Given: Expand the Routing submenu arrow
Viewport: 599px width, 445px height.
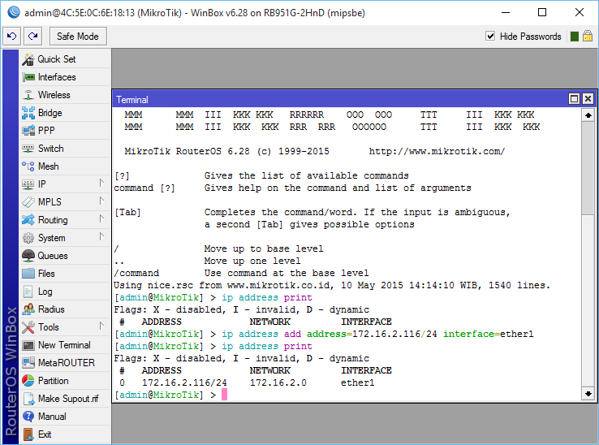Looking at the screenshot, I should click(x=101, y=218).
